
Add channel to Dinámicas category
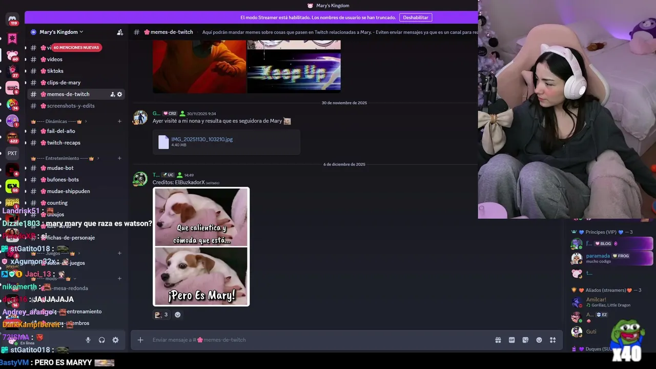119,121
